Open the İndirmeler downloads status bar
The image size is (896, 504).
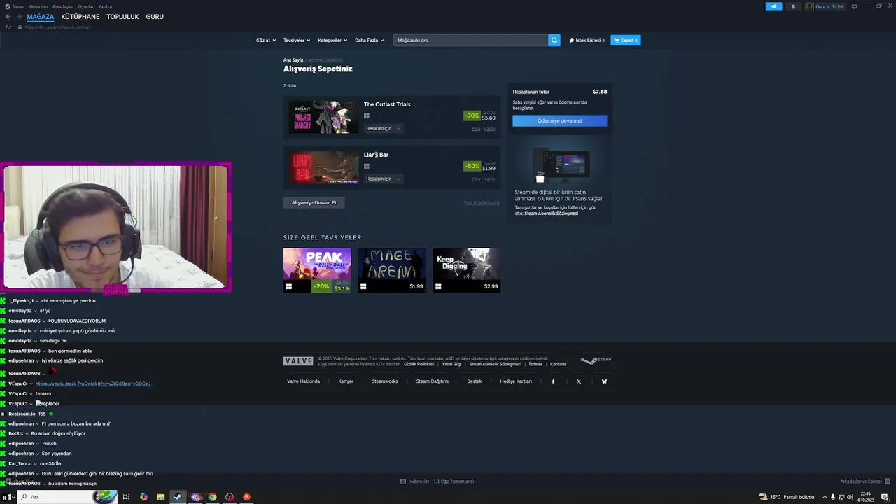[x=437, y=482]
